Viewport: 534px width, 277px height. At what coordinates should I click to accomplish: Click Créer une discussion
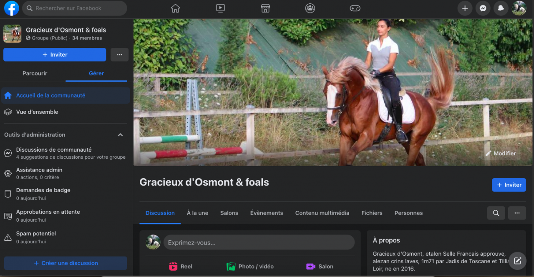pyautogui.click(x=65, y=263)
